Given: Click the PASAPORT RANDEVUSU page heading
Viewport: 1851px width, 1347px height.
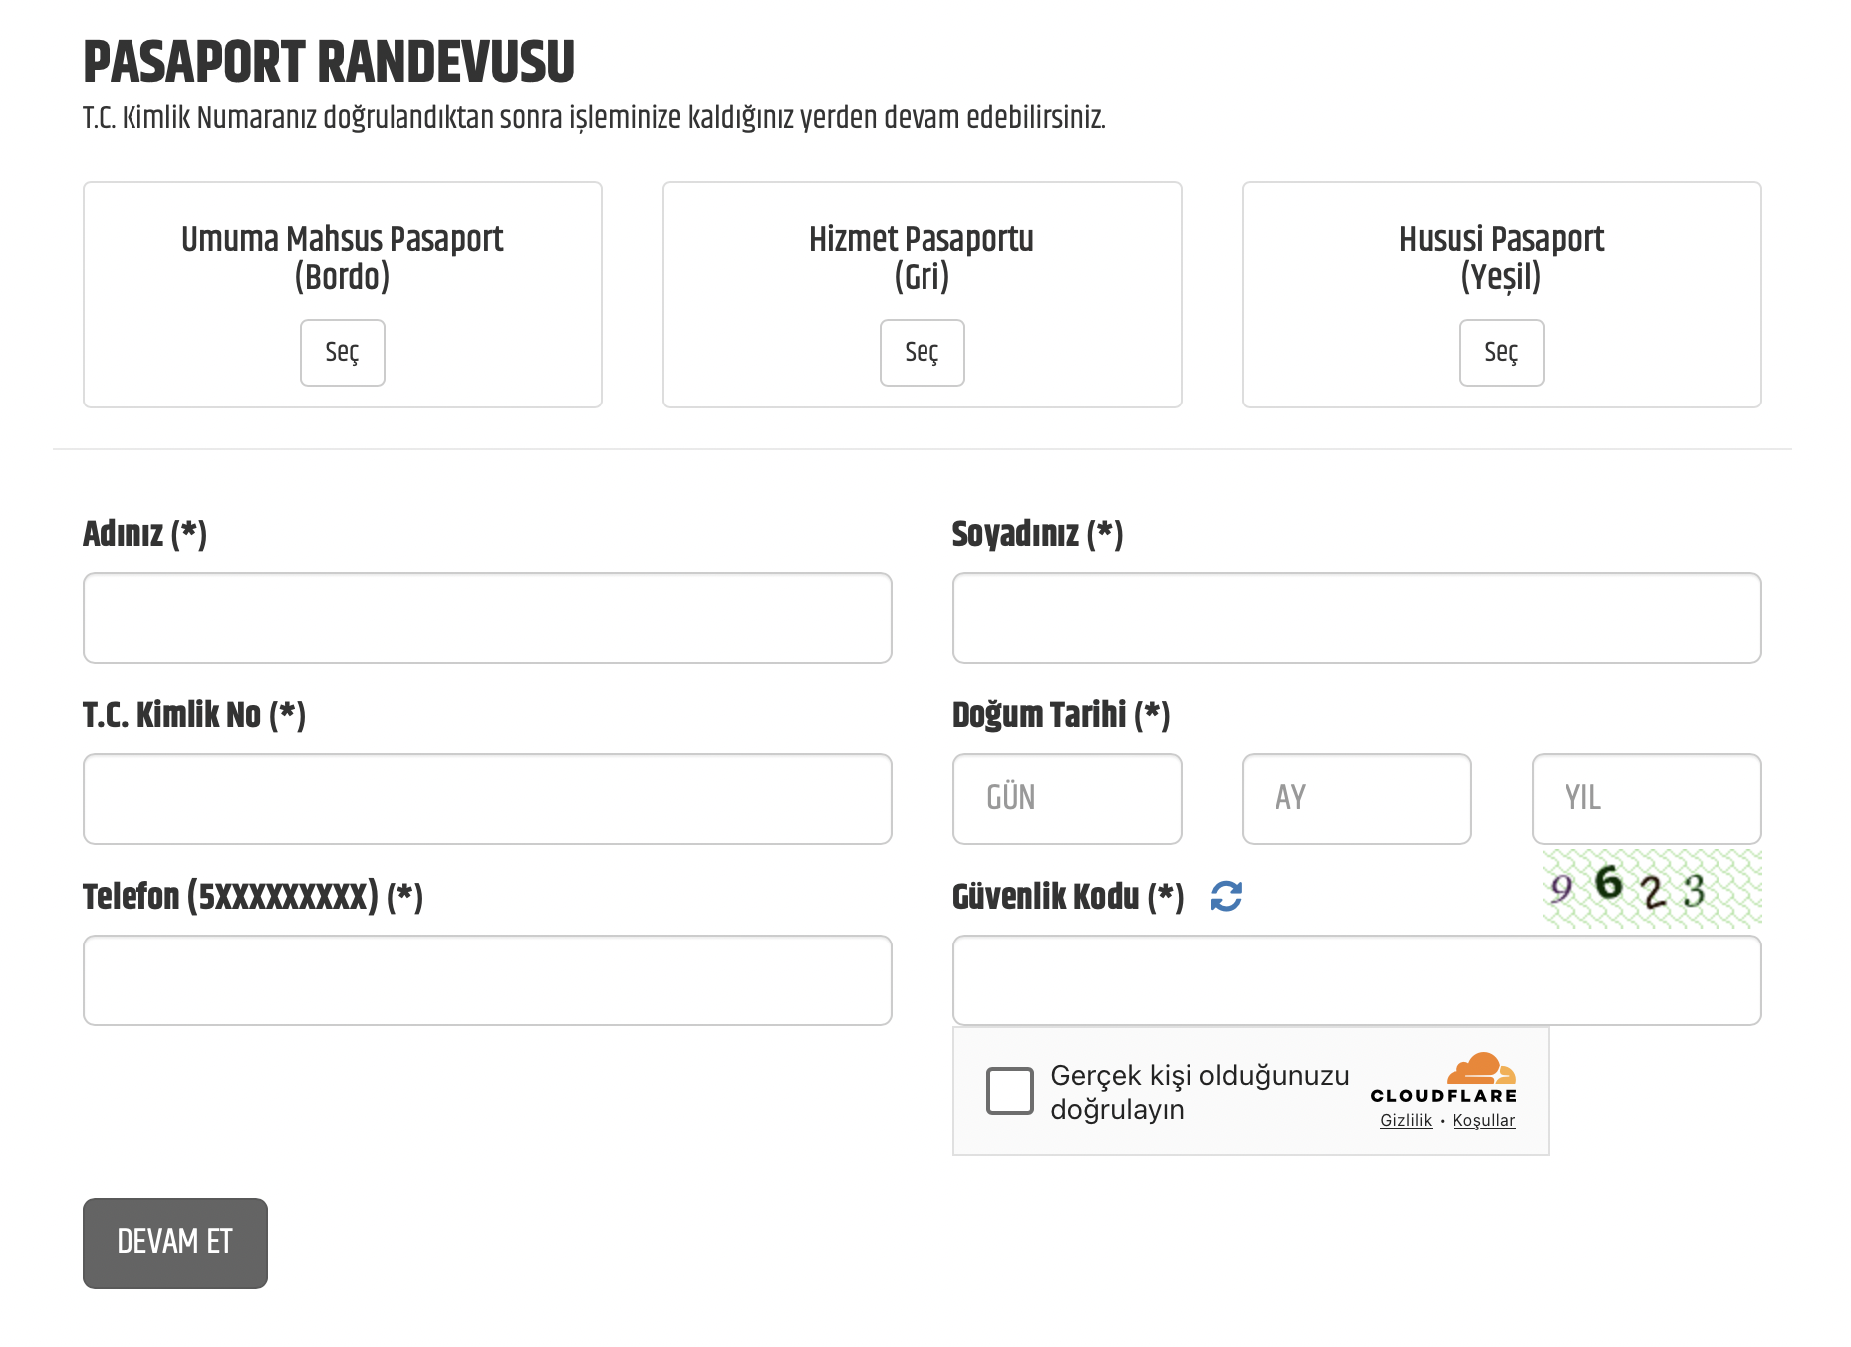Looking at the screenshot, I should [329, 62].
